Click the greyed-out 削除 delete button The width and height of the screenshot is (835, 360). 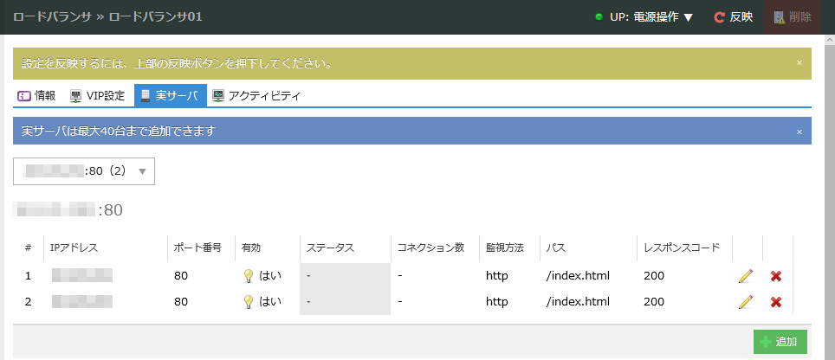pyautogui.click(x=792, y=17)
